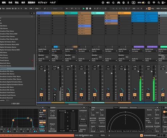This screenshot has height=138, width=167.
Task: Toggle the Echo device activator
Action: pyautogui.click(x=90, y=107)
